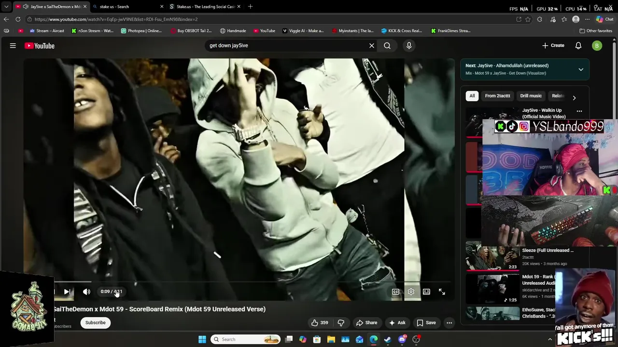Image resolution: width=618 pixels, height=347 pixels.
Task: Open the 'Stream – Aircast' bookmark
Action: coord(47,31)
